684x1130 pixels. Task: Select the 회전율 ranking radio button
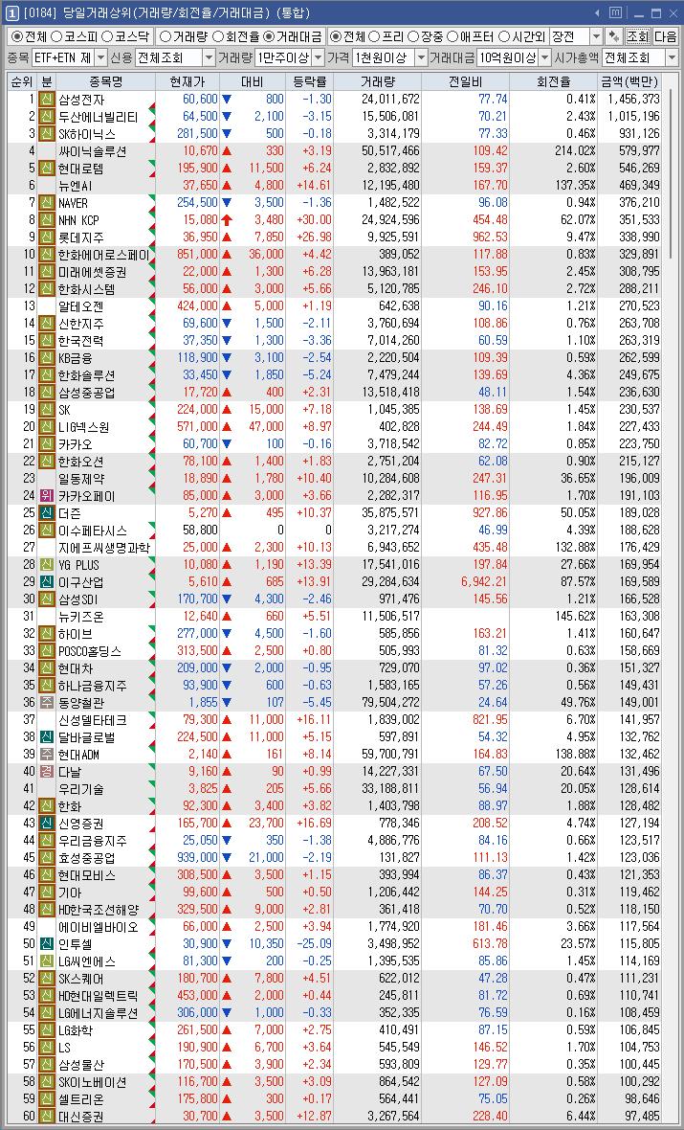pyautogui.click(x=236, y=36)
